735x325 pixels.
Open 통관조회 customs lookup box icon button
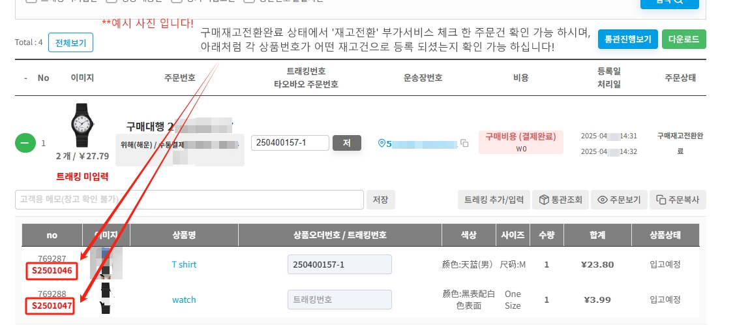(560, 200)
